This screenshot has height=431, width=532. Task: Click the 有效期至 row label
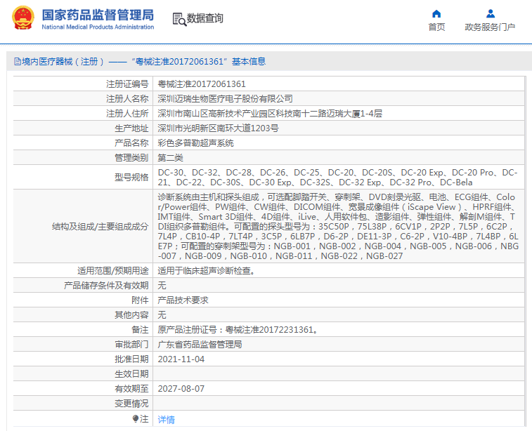131,389
